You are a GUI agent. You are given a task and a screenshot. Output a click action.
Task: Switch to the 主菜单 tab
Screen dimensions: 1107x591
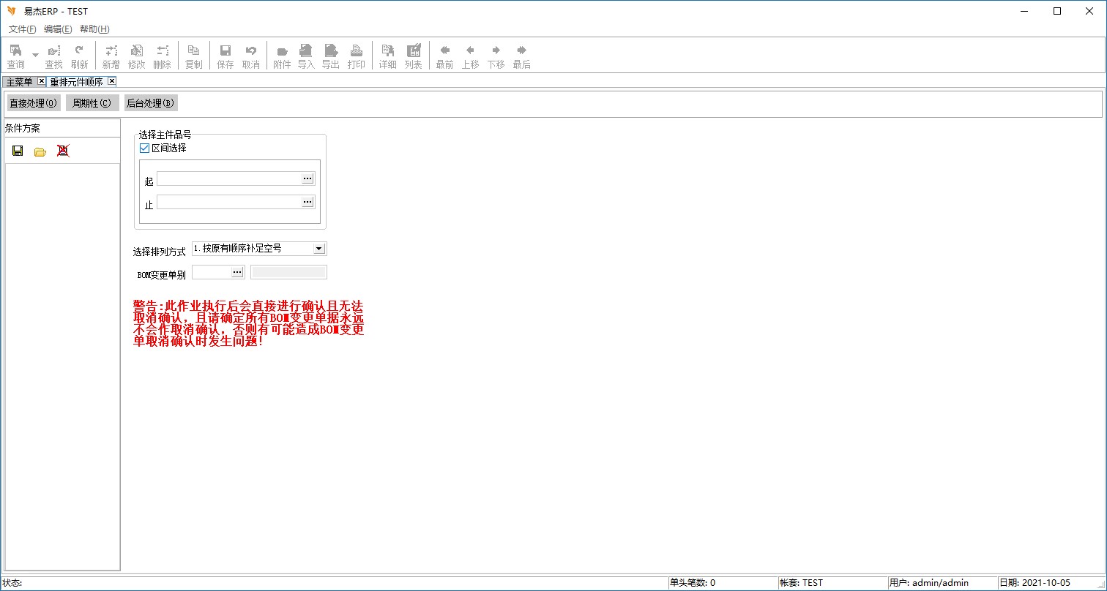click(x=20, y=82)
